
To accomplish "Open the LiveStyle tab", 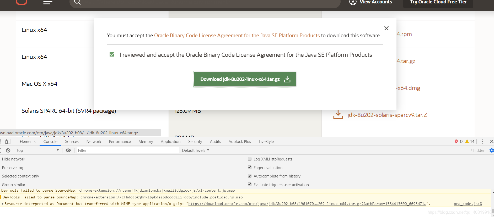I will [x=266, y=141].
